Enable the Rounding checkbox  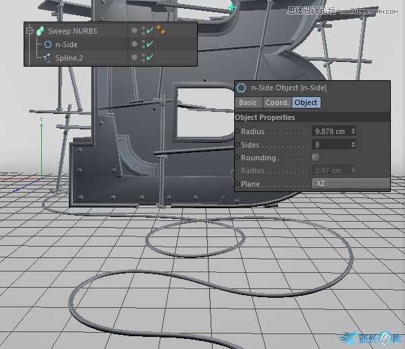(x=315, y=158)
